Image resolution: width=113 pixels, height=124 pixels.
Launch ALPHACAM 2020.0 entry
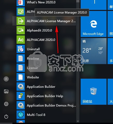(x=41, y=40)
